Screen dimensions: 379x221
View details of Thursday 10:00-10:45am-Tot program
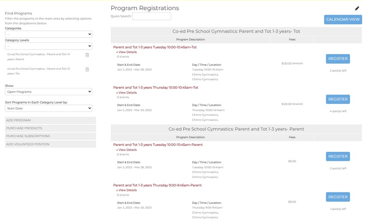click(127, 93)
